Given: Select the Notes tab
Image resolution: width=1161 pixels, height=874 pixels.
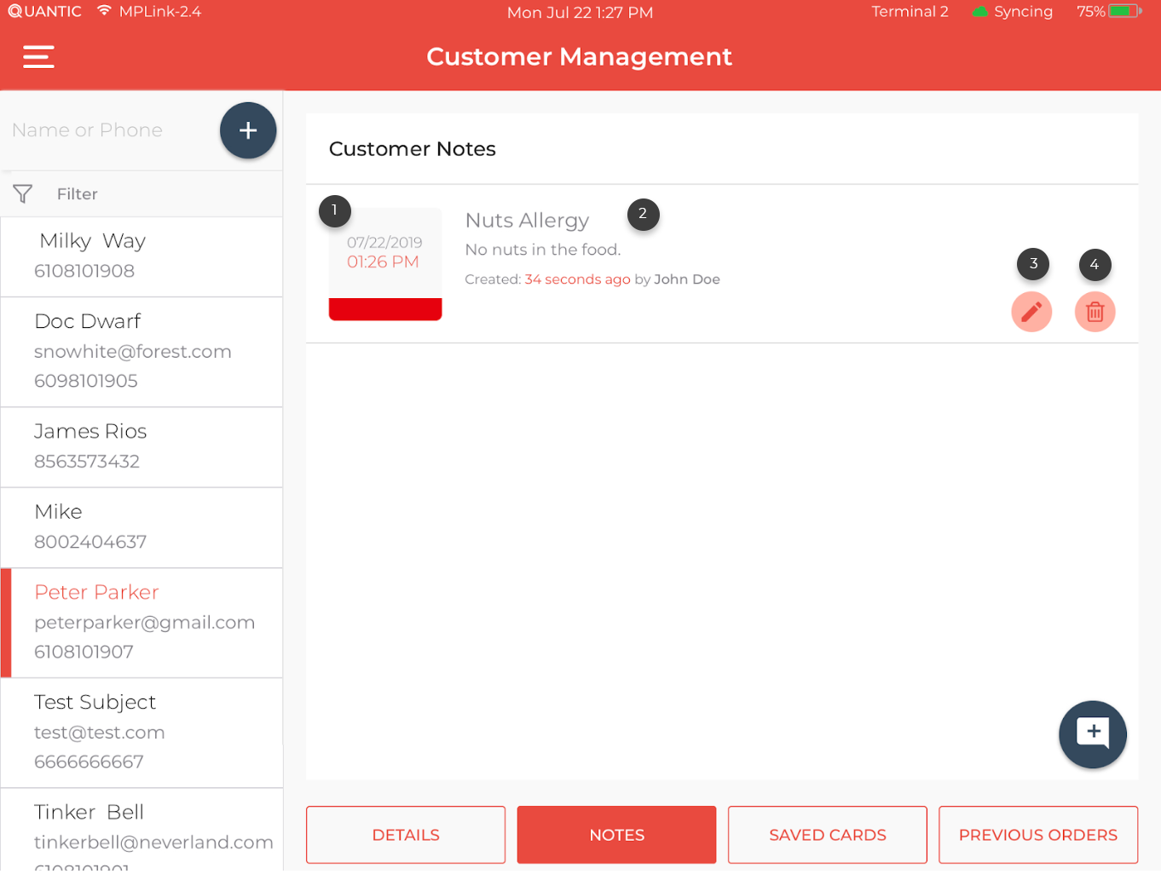Looking at the screenshot, I should pyautogui.click(x=616, y=835).
